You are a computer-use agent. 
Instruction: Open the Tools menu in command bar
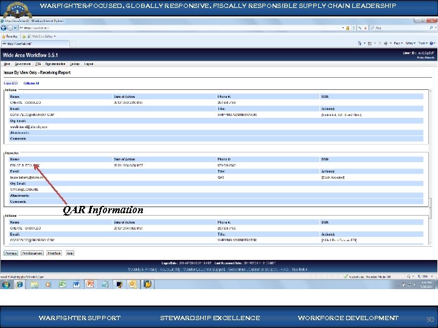[423, 43]
